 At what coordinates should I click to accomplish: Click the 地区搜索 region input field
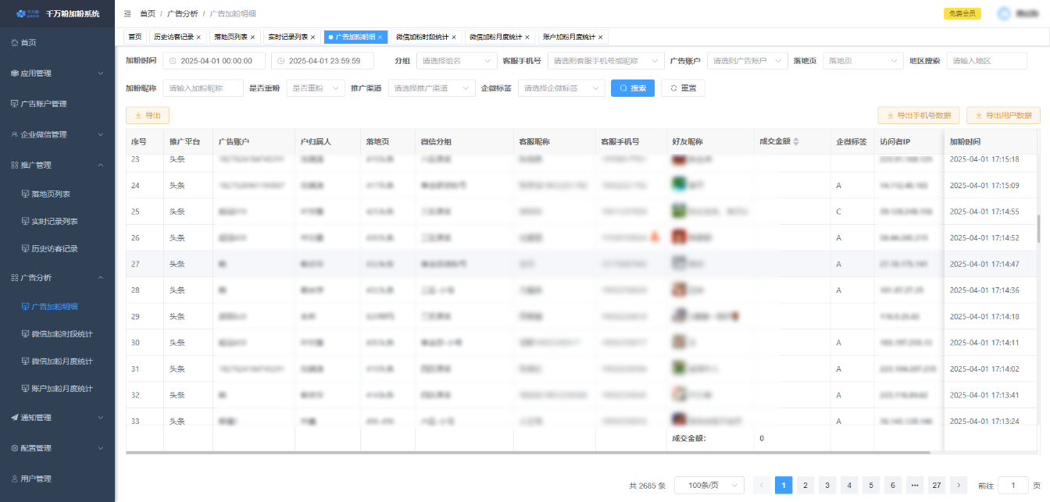click(x=986, y=61)
